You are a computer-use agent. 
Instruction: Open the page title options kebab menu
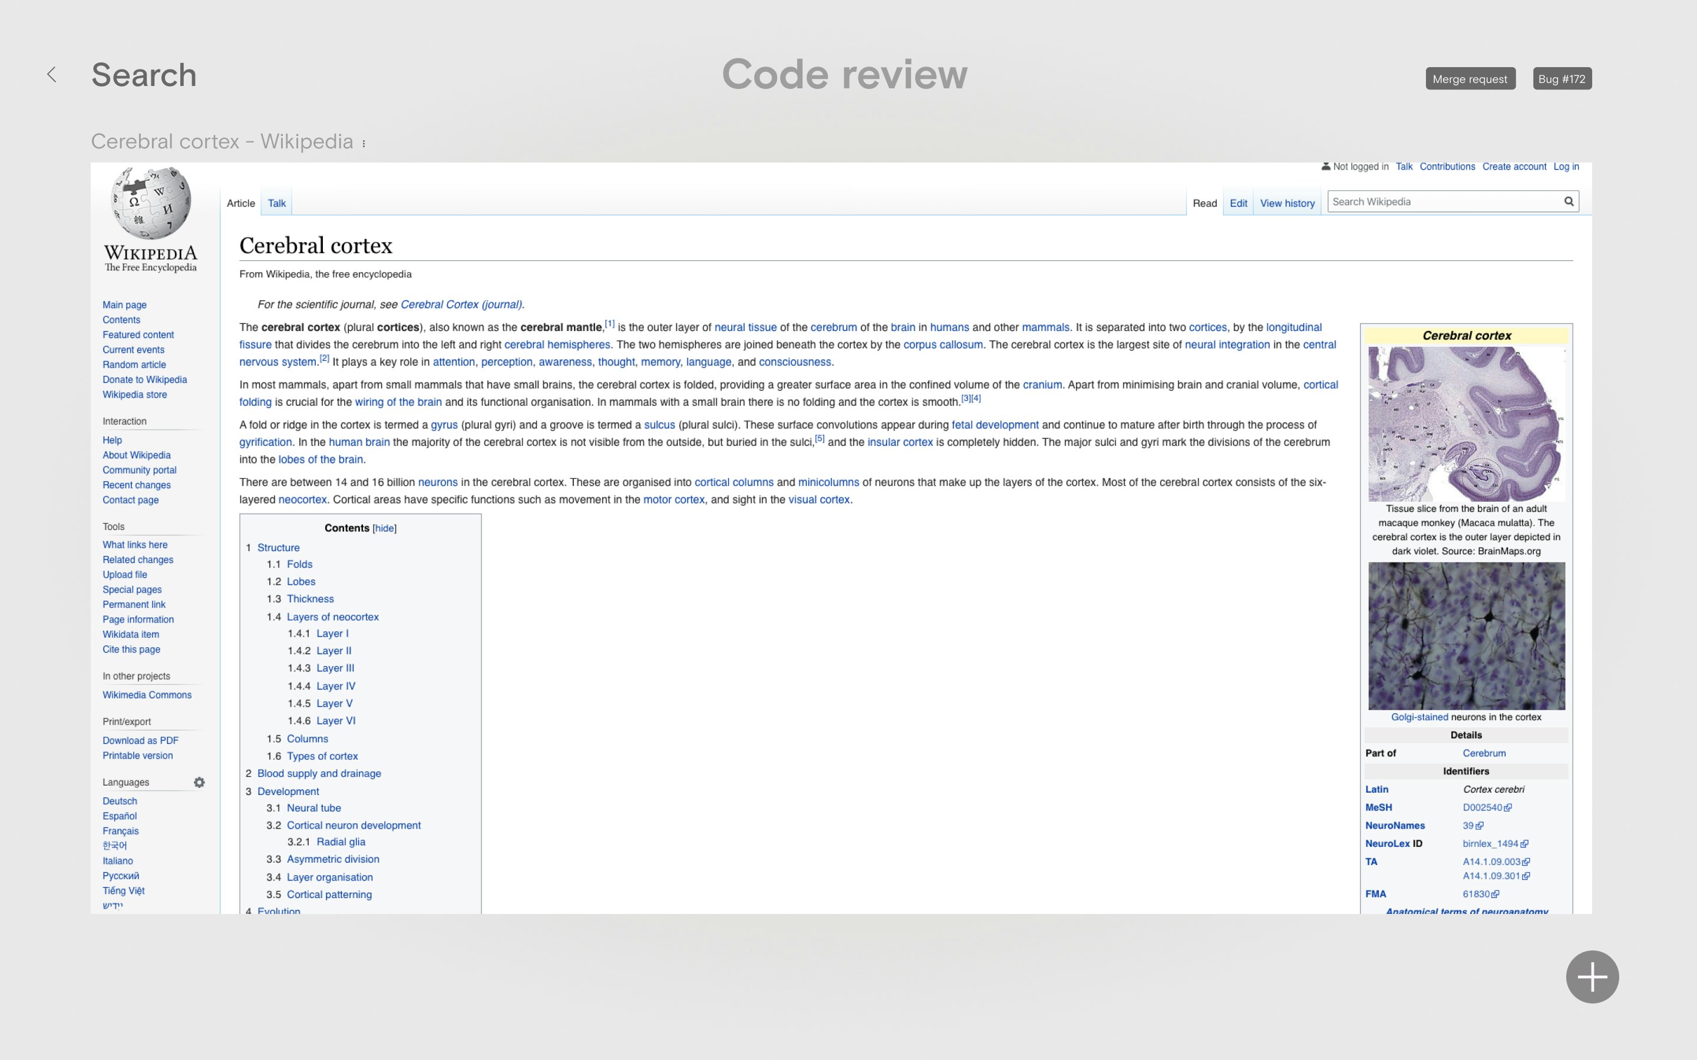pyautogui.click(x=363, y=143)
